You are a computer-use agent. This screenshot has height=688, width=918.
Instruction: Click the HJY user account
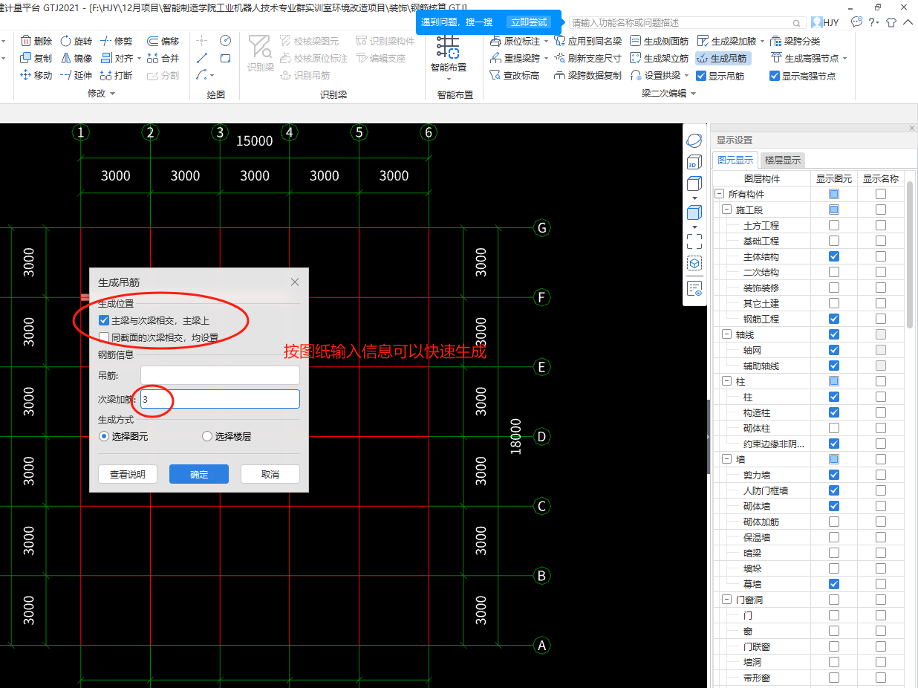pyautogui.click(x=825, y=22)
